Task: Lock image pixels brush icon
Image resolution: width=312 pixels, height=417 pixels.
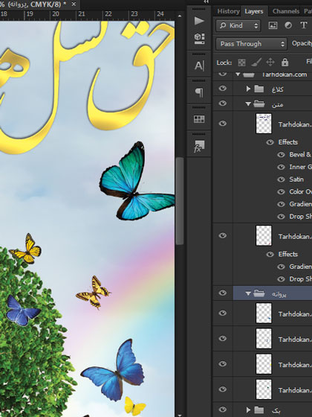Action: click(256, 63)
